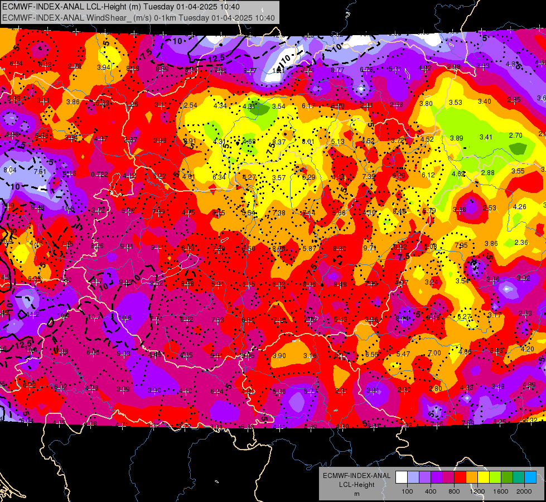Click the grid point labeled '7.95'
The width and height of the screenshot is (546, 502).
pos(461,245)
